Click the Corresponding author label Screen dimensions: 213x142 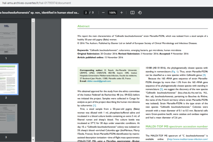[x=91, y=70]
